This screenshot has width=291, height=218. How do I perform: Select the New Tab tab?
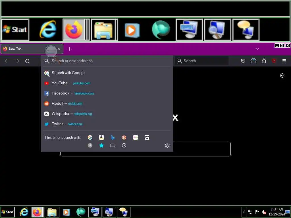(x=32, y=49)
